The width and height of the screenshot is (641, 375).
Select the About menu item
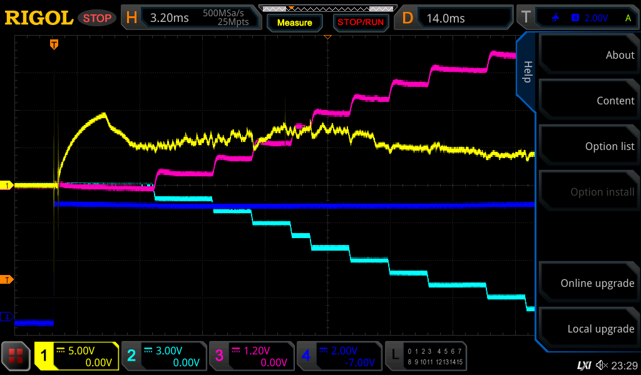tap(588, 55)
